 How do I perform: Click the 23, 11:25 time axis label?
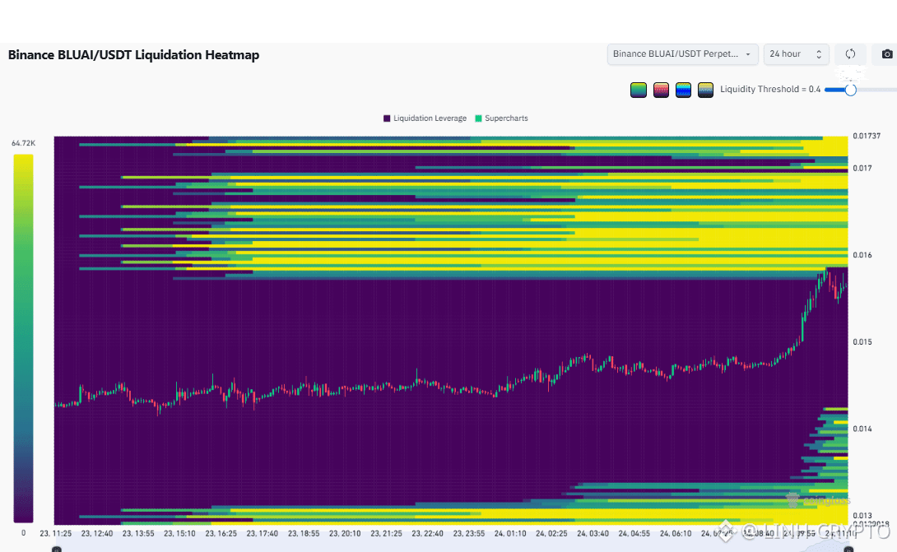click(x=55, y=533)
